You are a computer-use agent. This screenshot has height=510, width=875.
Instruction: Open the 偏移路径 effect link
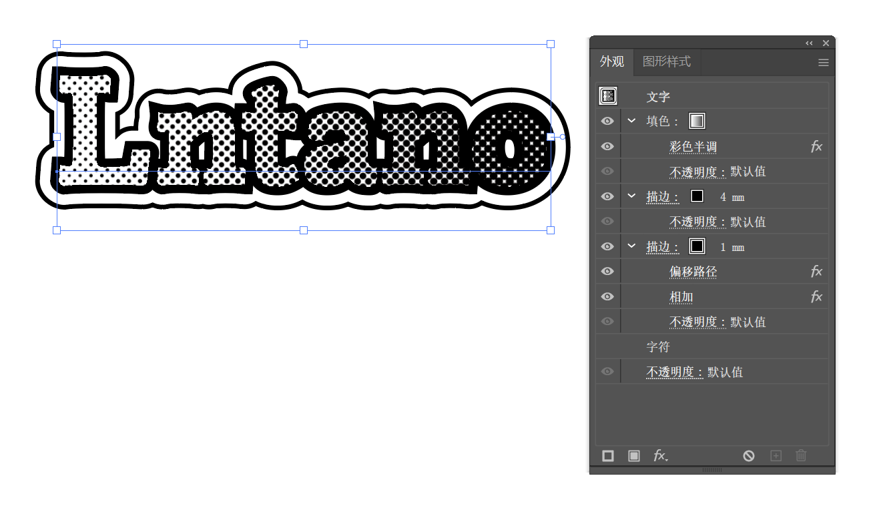click(x=693, y=272)
